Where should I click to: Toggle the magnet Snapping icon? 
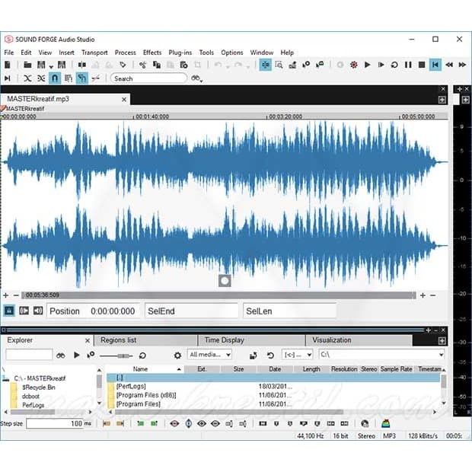click(55, 78)
